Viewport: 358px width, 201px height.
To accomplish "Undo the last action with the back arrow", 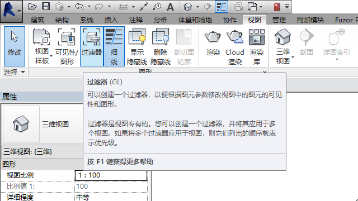I will pos(79,7).
